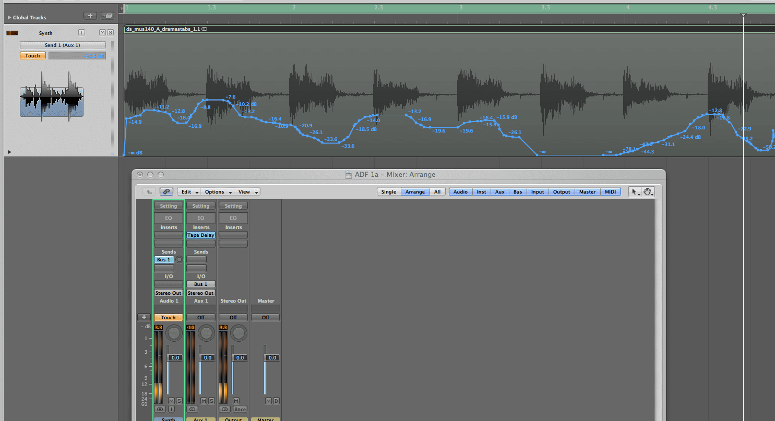Click the Master strip mute button

(x=268, y=401)
